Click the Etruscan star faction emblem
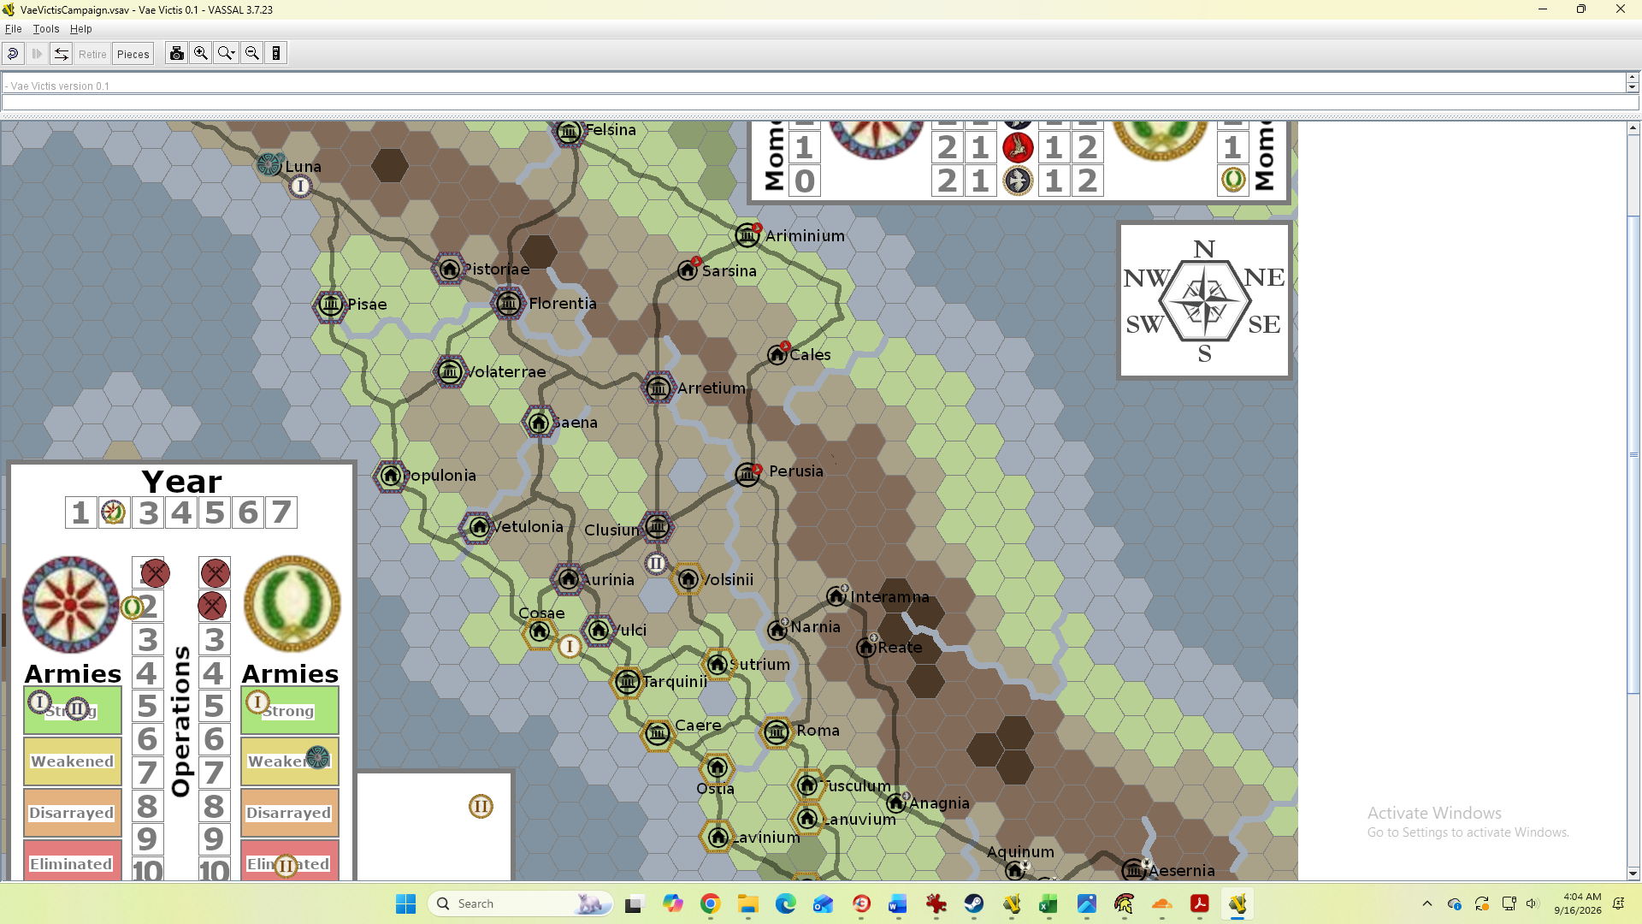Screen dimensions: 1642x924 click(x=70, y=605)
